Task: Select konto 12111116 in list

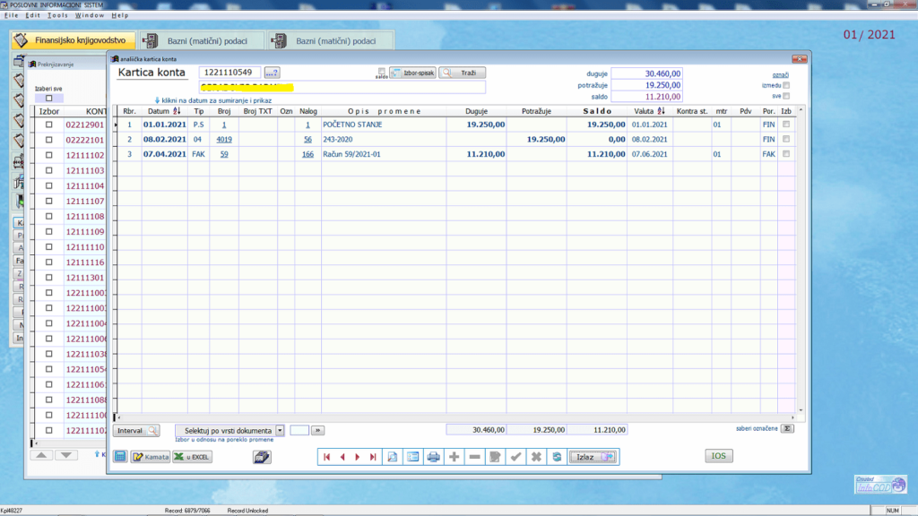Action: (x=85, y=262)
